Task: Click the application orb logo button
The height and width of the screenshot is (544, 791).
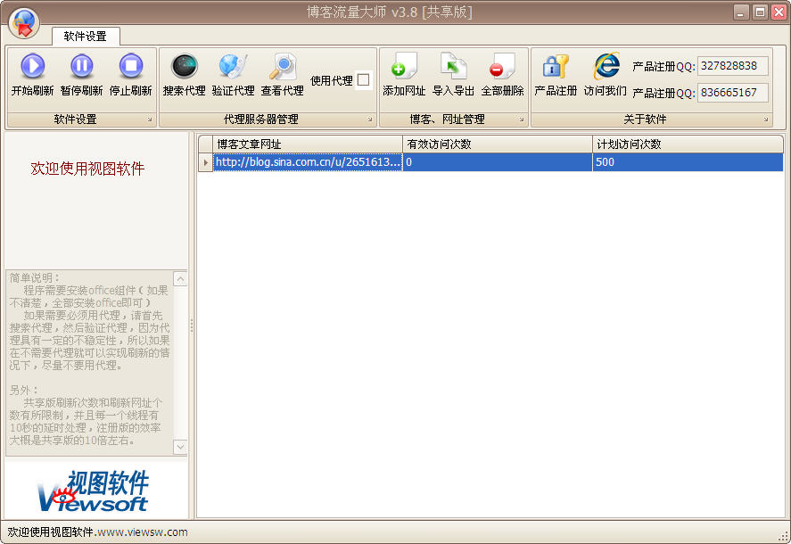Action: click(24, 22)
